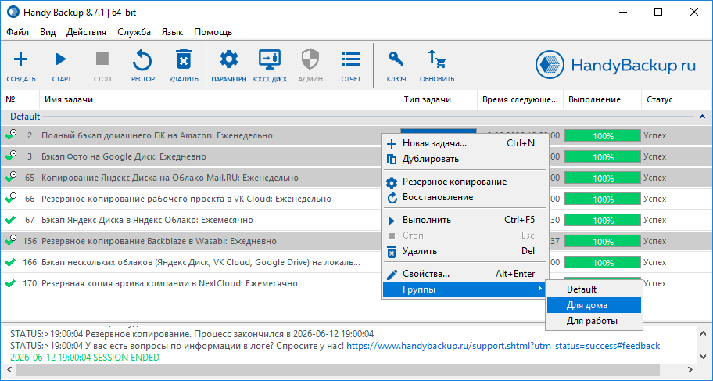Click the Default group header label
The height and width of the screenshot is (381, 713).
[x=25, y=117]
